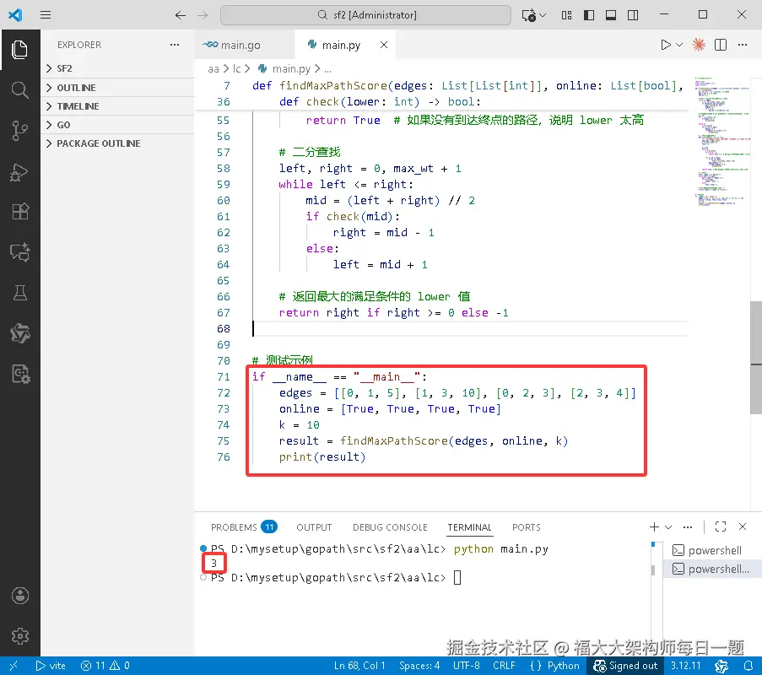Open the DEBUG CONSOLE tab

pyautogui.click(x=390, y=527)
